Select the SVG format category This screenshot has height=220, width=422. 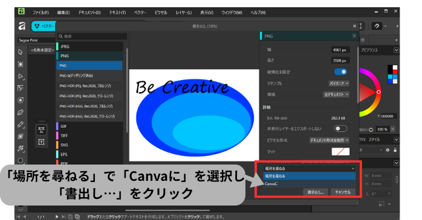[x=89, y=145]
